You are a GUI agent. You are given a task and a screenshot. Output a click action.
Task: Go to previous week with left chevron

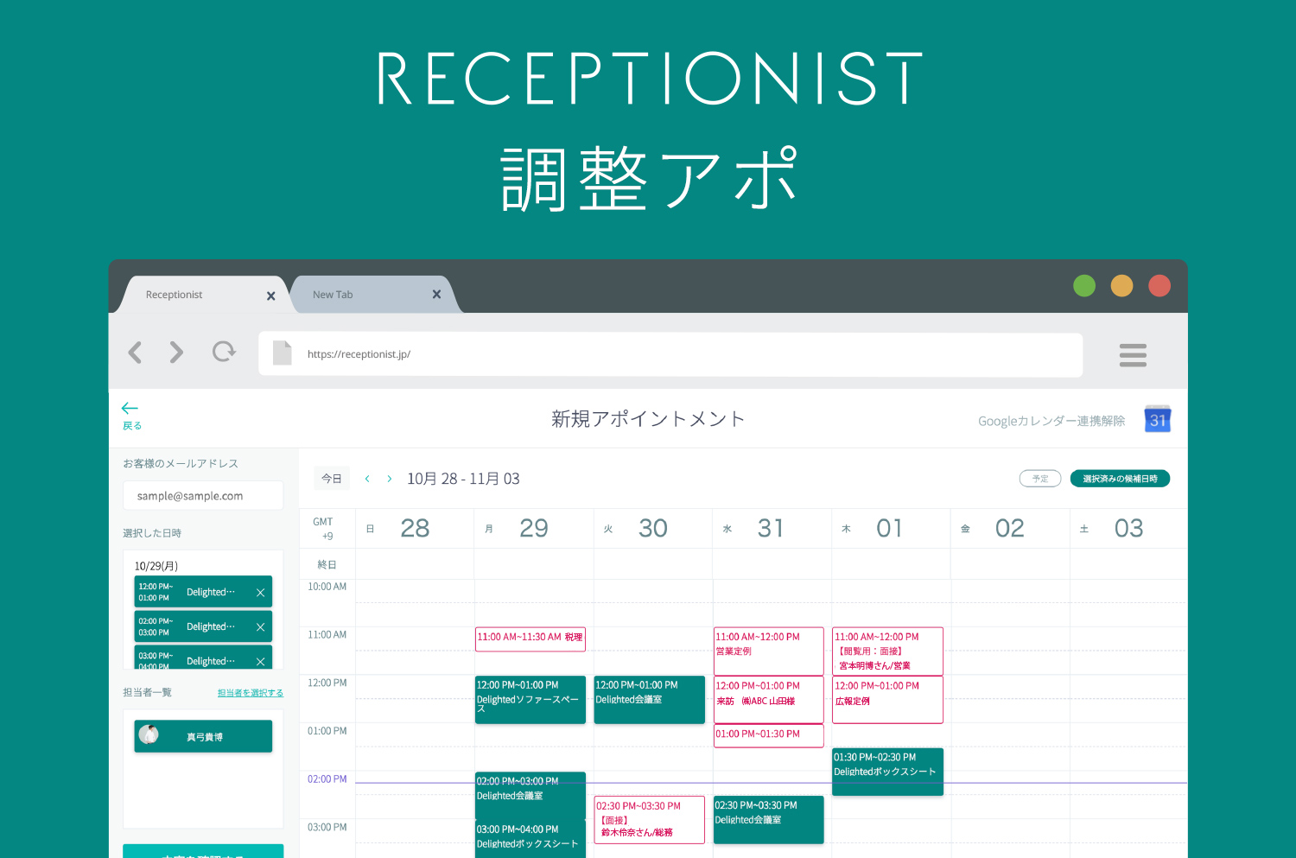[x=367, y=479]
